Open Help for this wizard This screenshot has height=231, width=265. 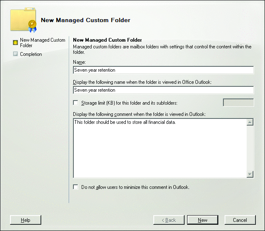click(x=25, y=220)
